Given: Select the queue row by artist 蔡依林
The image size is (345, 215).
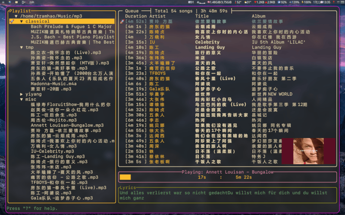Looking at the screenshot, I should pos(228,157).
